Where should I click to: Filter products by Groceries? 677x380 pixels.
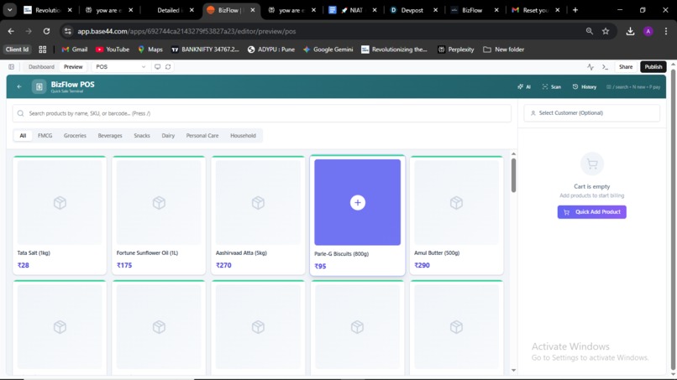point(75,135)
